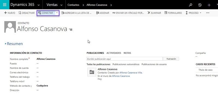Switch to NOTAS tab
This screenshot has height=99, width=218.
[127, 53]
